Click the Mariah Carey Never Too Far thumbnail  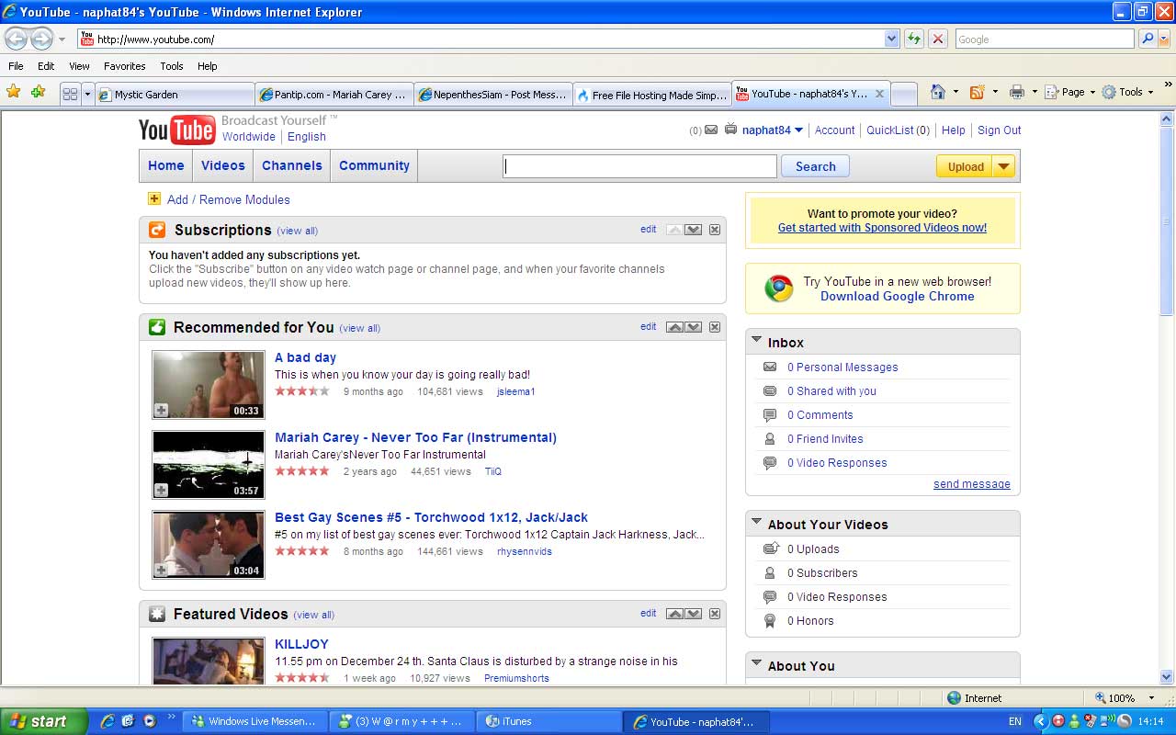click(208, 465)
